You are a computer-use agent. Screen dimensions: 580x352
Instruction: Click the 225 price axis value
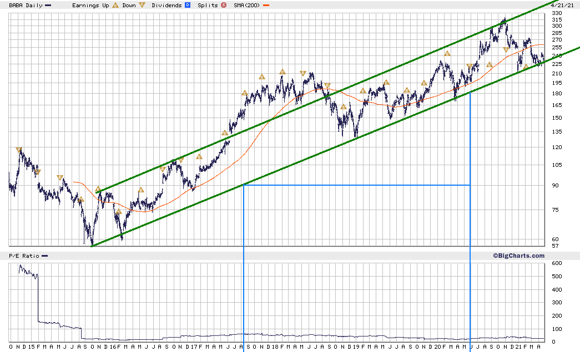click(557, 64)
